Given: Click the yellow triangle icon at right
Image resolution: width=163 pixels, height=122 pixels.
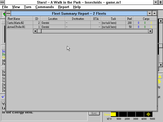Looking at the screenshot, I should tap(160, 77).
